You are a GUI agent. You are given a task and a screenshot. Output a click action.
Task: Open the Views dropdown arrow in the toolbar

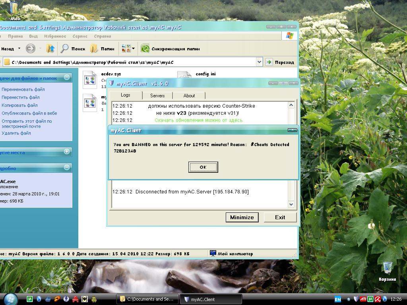tap(134, 48)
